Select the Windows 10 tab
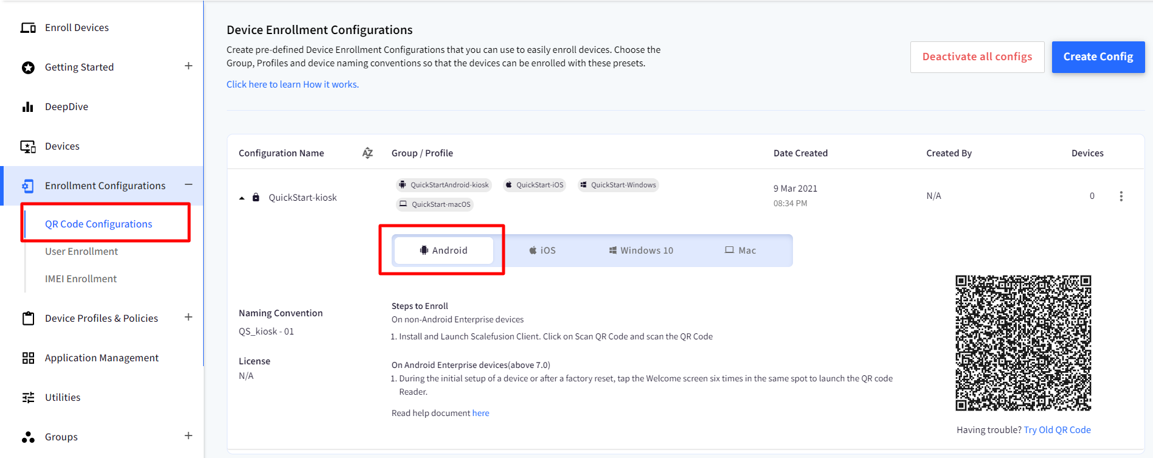The height and width of the screenshot is (458, 1153). (x=641, y=251)
